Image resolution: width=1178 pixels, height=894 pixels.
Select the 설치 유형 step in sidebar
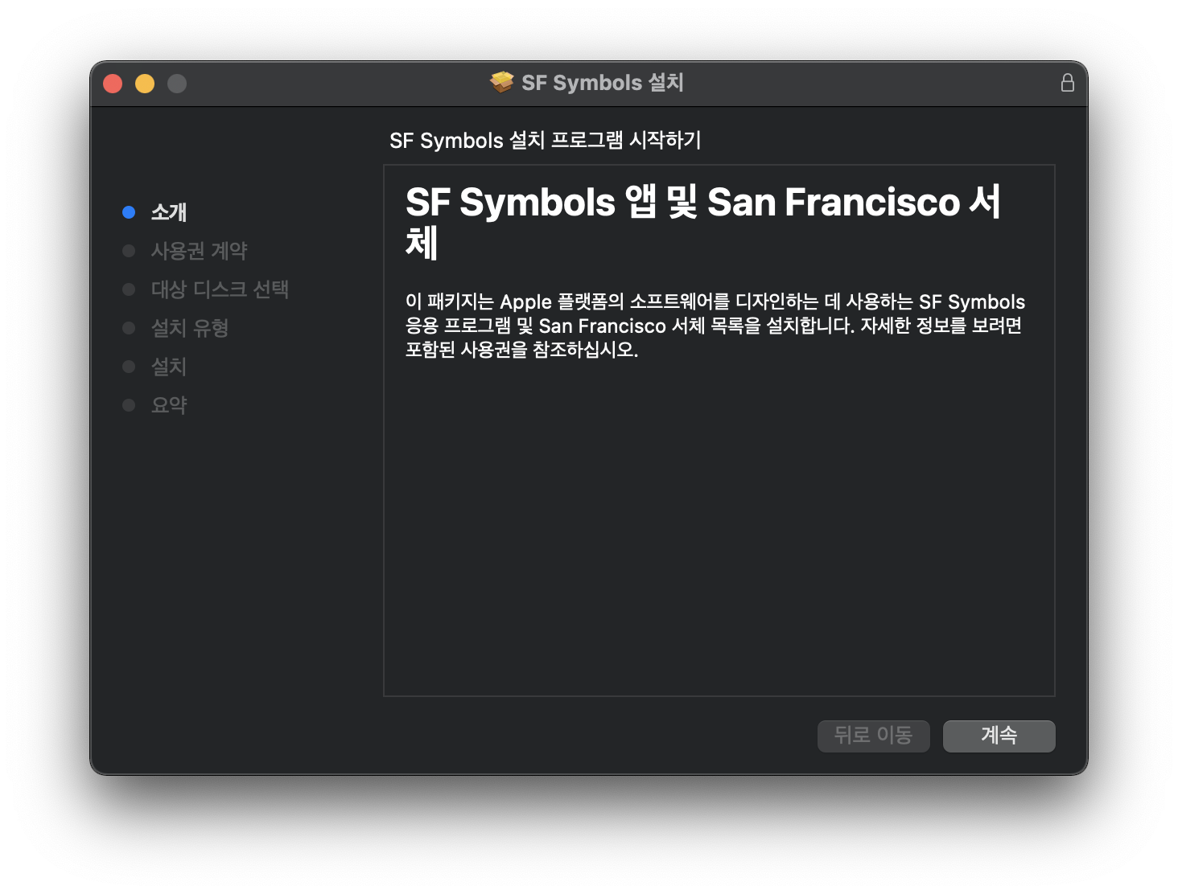[190, 328]
